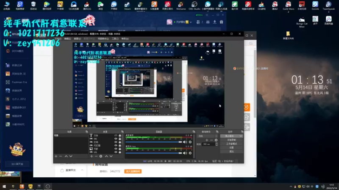Viewport: 339px width, 190px height.
Task: Adjust the mic/Aux volume slider
Action: tap(154, 153)
